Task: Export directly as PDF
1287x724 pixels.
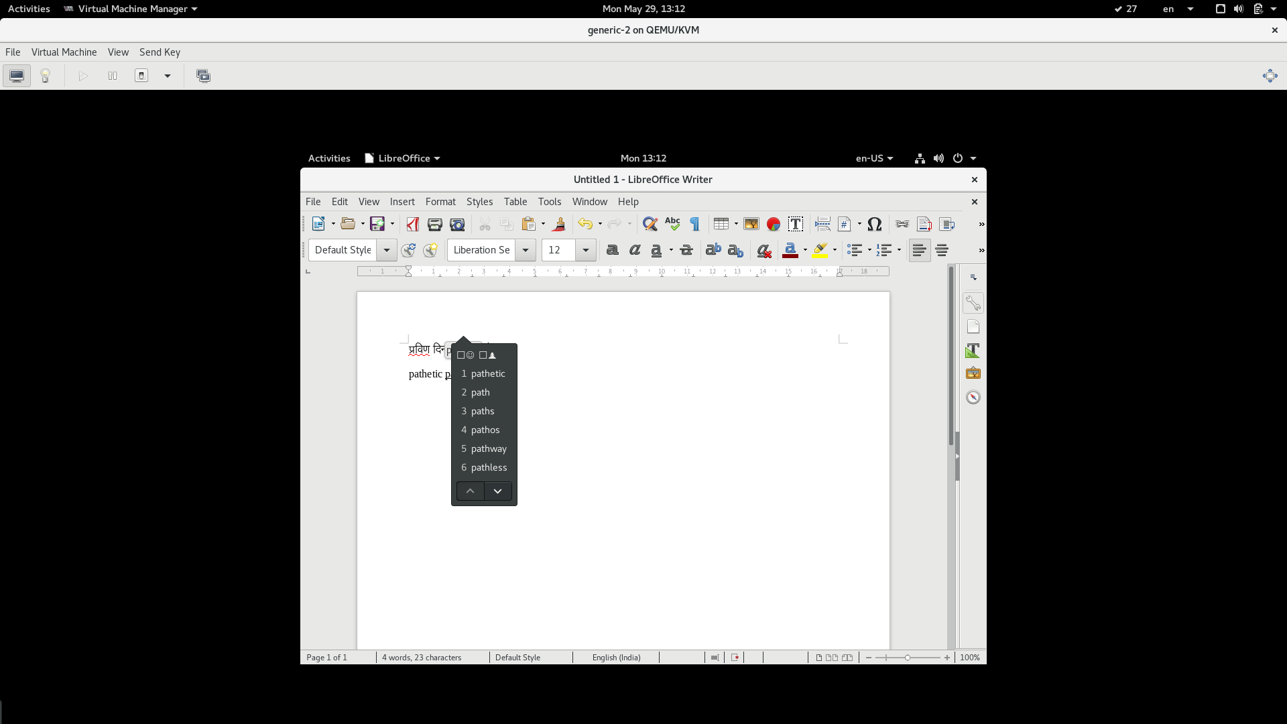Action: pyautogui.click(x=412, y=224)
